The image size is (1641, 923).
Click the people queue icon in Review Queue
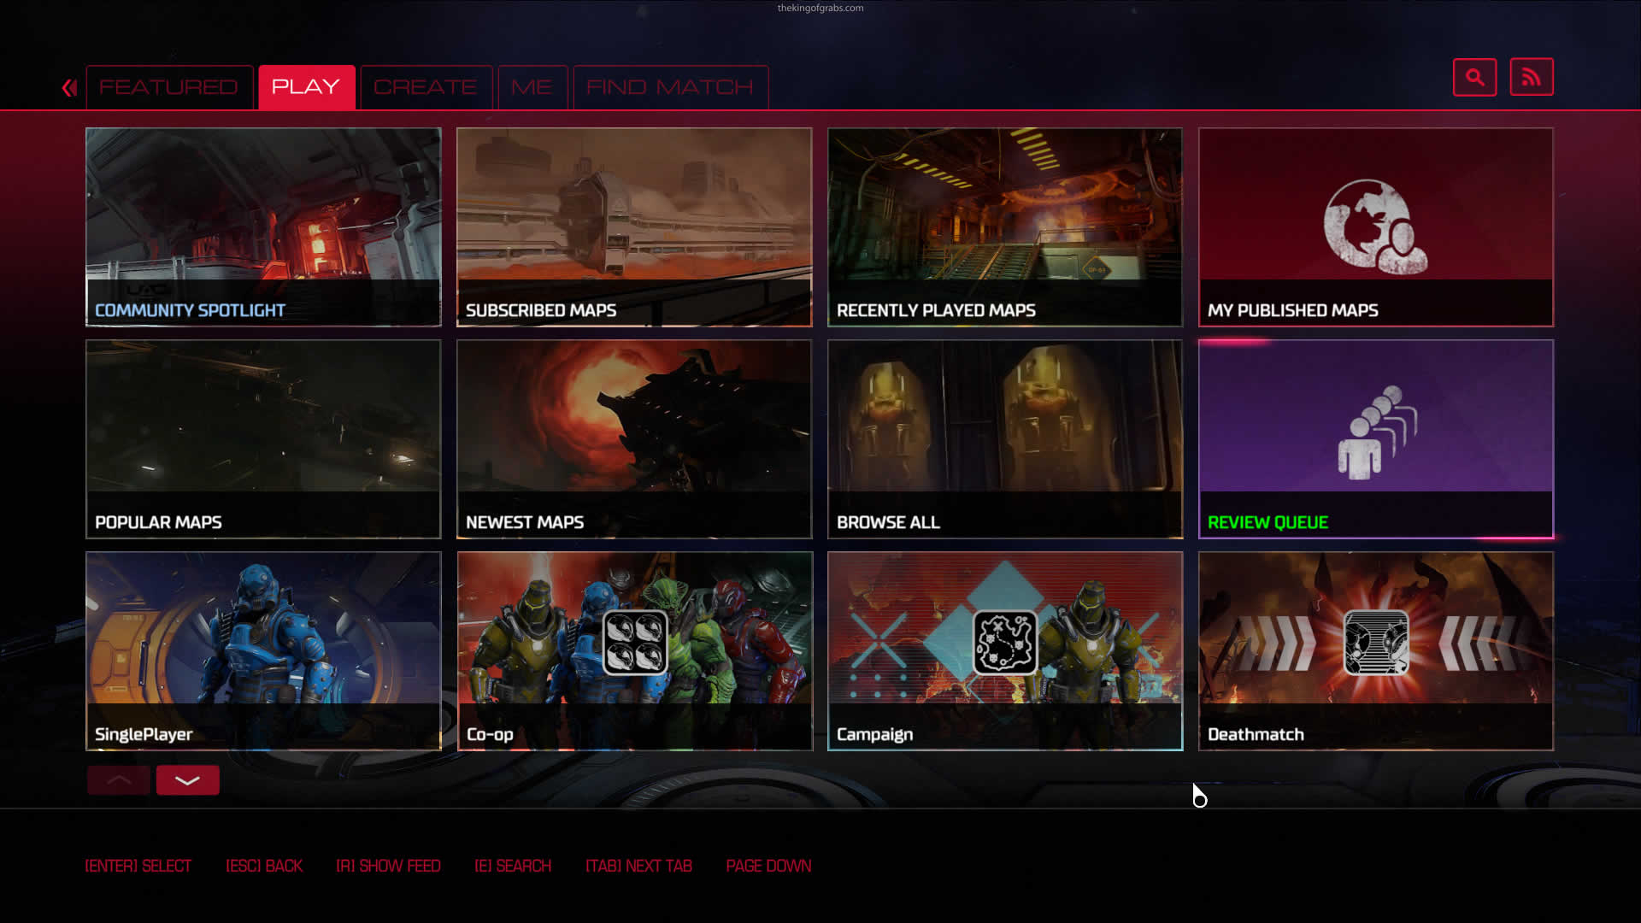coord(1376,432)
